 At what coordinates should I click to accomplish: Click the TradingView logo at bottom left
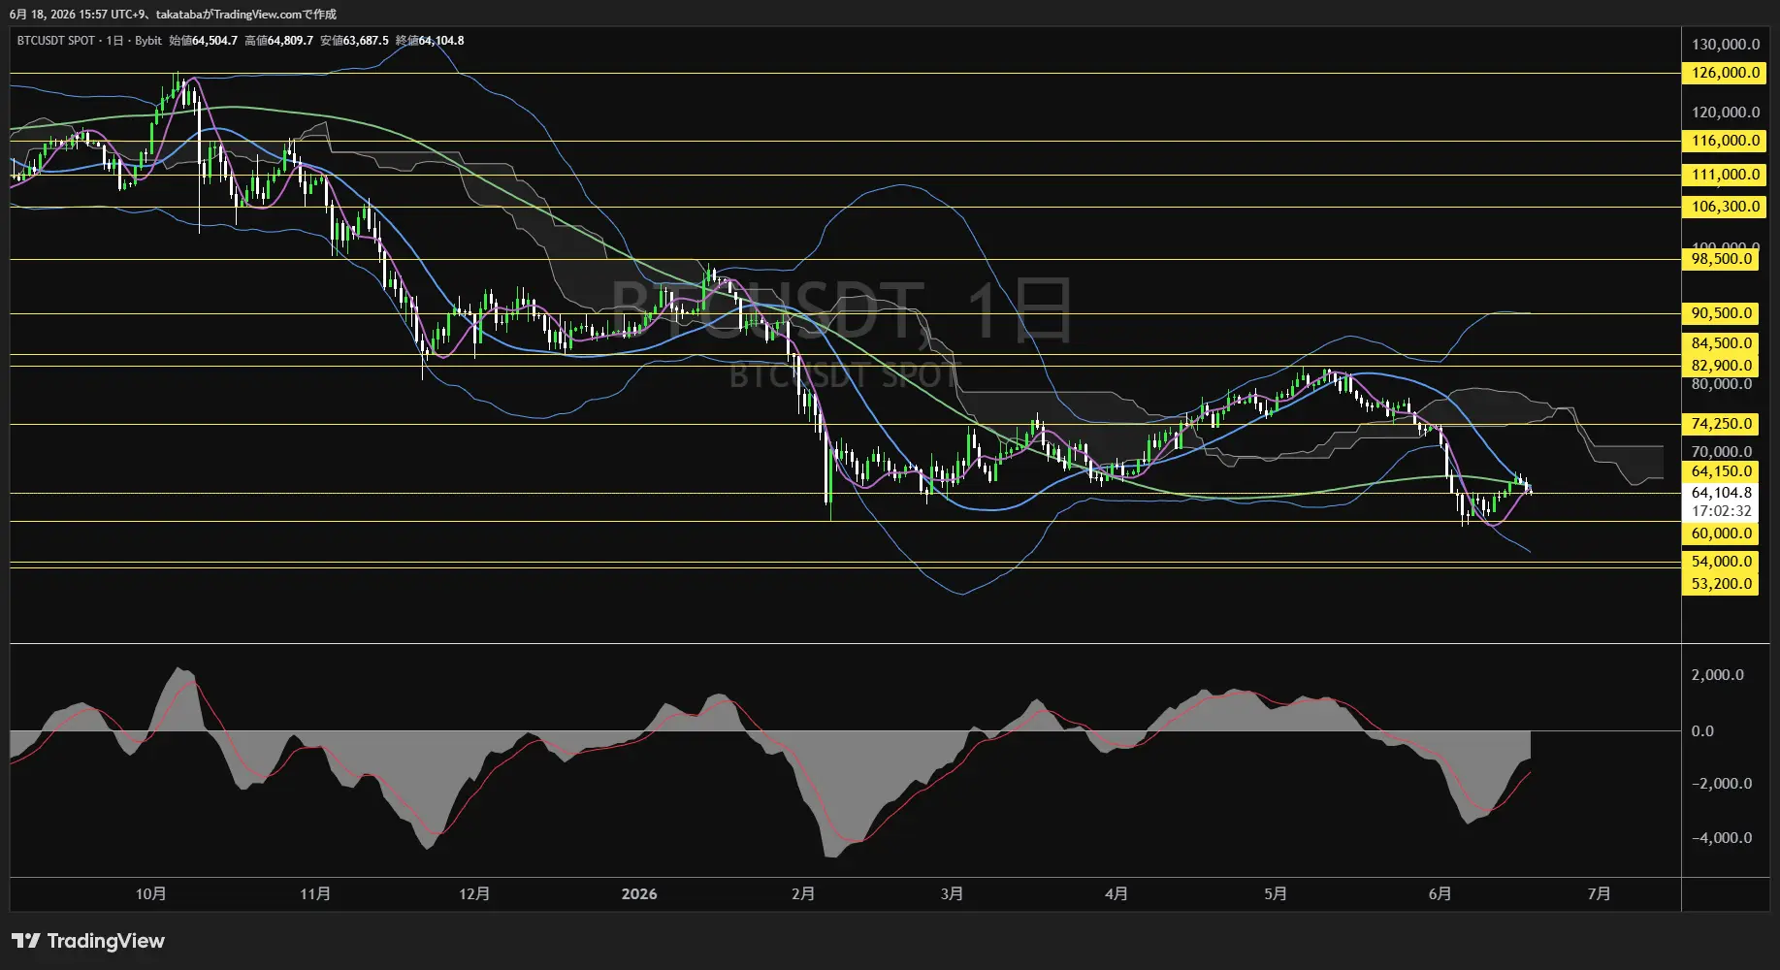[88, 941]
